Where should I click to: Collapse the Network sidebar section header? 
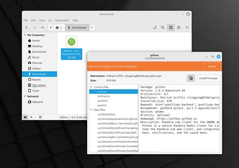(x=25, y=96)
